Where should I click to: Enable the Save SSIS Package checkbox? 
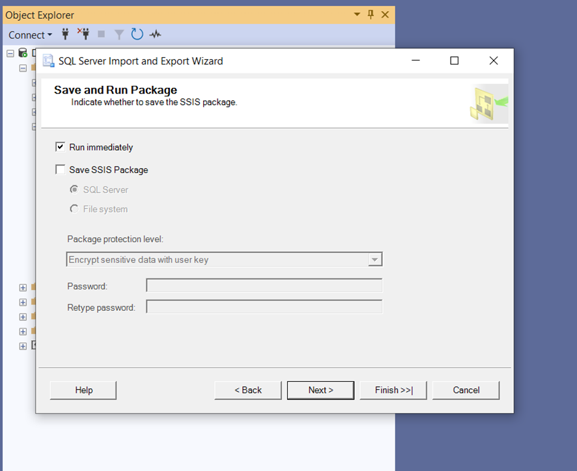60,169
